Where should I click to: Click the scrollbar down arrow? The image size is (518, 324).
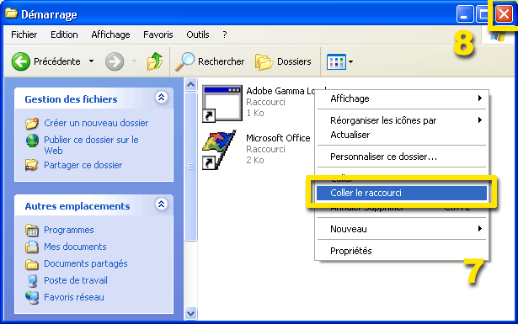pos(190,313)
